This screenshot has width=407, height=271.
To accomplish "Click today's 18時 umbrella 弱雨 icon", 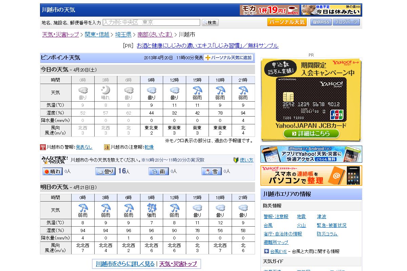I will click(x=220, y=90).
